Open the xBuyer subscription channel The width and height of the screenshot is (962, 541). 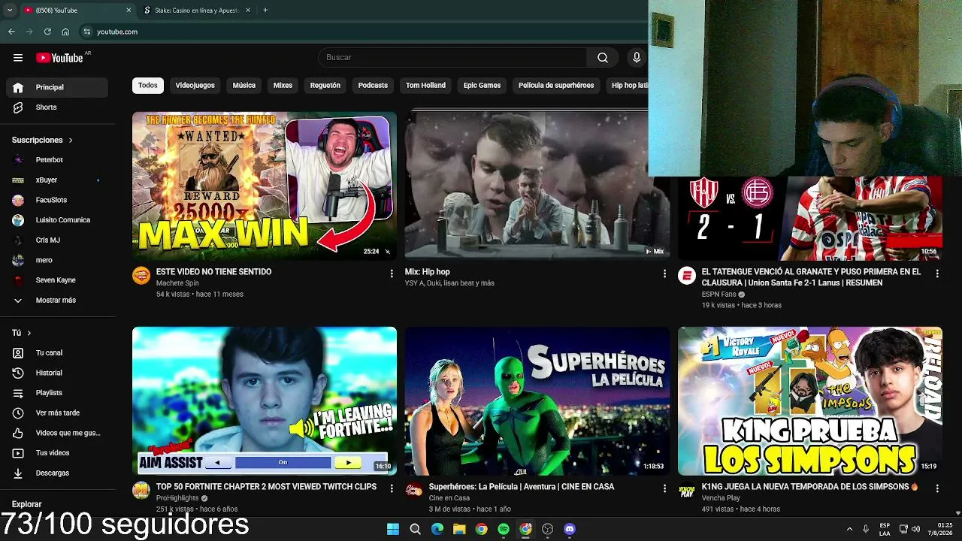point(57,180)
